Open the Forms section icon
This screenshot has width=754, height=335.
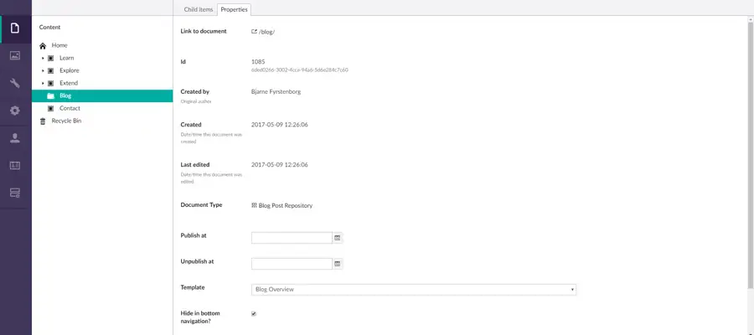15,193
